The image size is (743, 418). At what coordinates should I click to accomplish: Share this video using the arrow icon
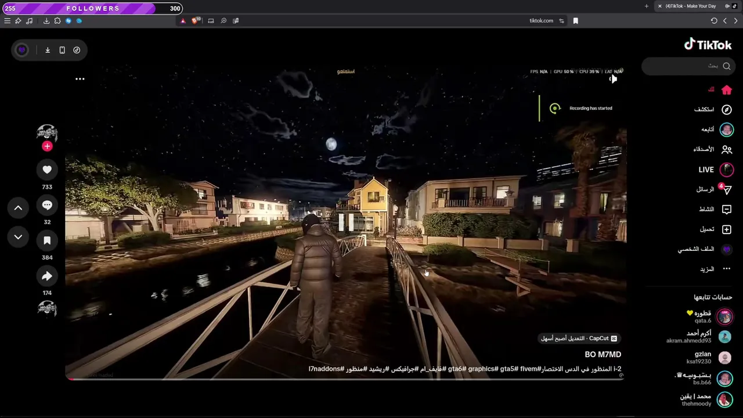(x=47, y=276)
